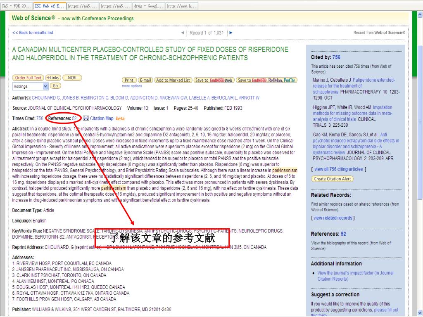Click the Web of Science header logo

pyautogui.click(x=33, y=18)
